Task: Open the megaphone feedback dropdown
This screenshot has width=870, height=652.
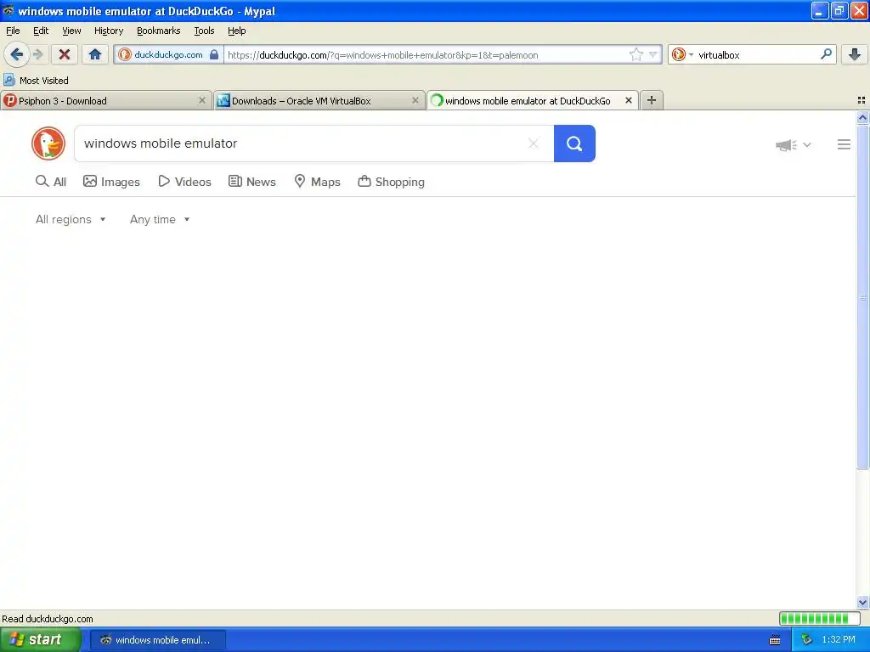Action: tap(794, 144)
